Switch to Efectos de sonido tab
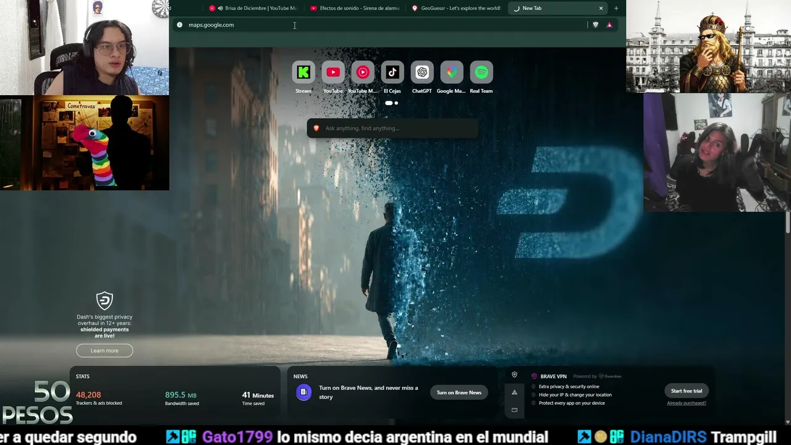The width and height of the screenshot is (791, 445). [x=355, y=8]
